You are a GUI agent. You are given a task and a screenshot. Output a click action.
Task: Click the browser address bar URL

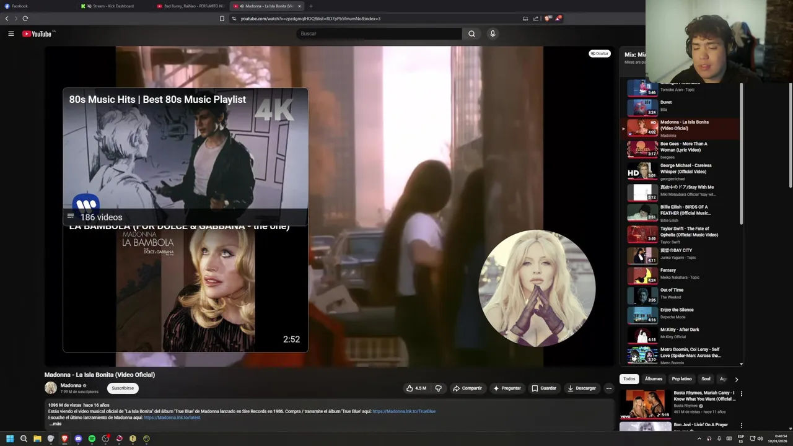[x=310, y=19]
